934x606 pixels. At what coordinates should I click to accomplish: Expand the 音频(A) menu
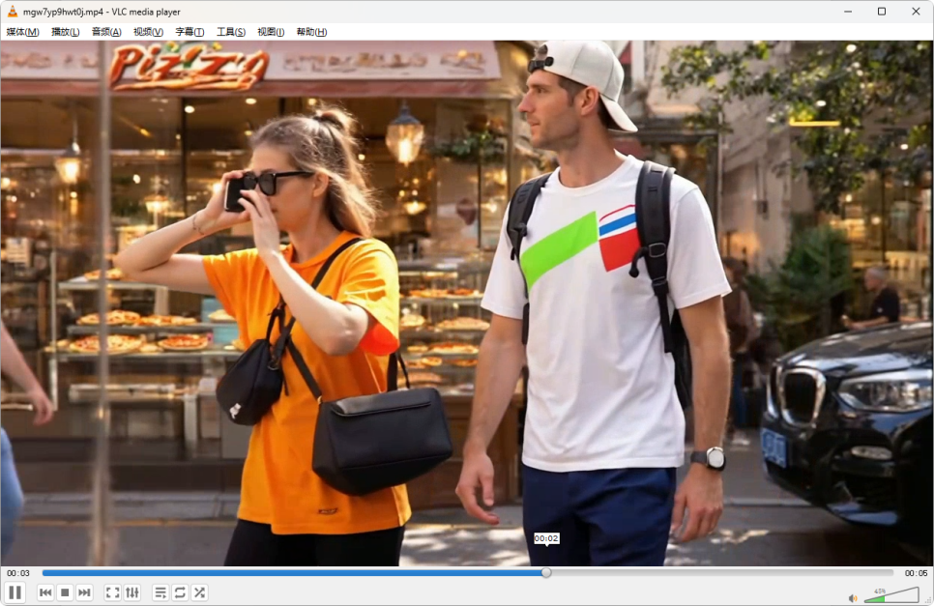tap(106, 32)
